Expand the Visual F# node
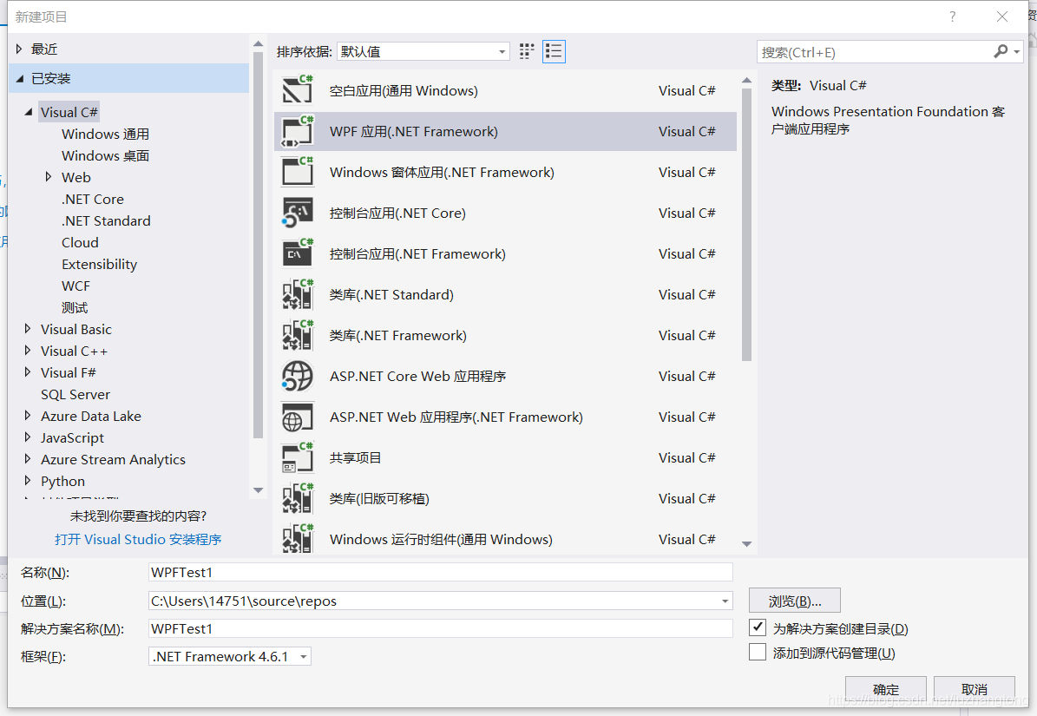The height and width of the screenshot is (716, 1037). [27, 372]
